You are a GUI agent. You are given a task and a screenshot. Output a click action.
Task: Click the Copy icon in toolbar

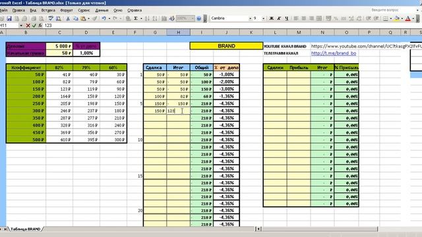coord(76,18)
